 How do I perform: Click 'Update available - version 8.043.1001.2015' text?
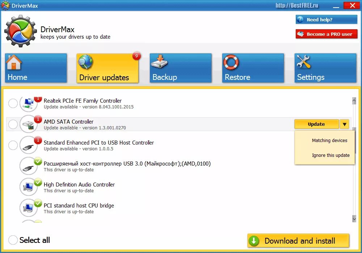[89, 107]
